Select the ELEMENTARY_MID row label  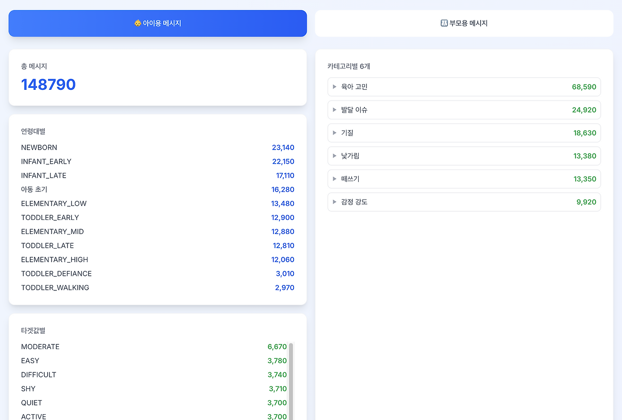pyautogui.click(x=52, y=232)
